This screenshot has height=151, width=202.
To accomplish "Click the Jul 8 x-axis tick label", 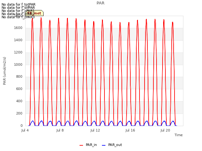I will pyautogui.click(x=60, y=131).
